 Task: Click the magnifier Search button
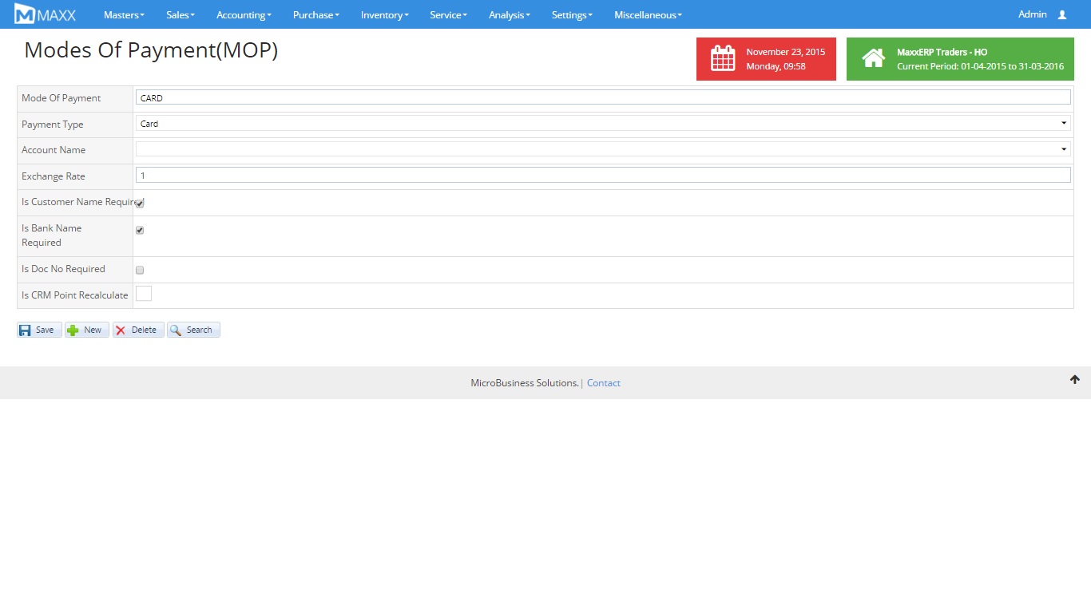193,330
